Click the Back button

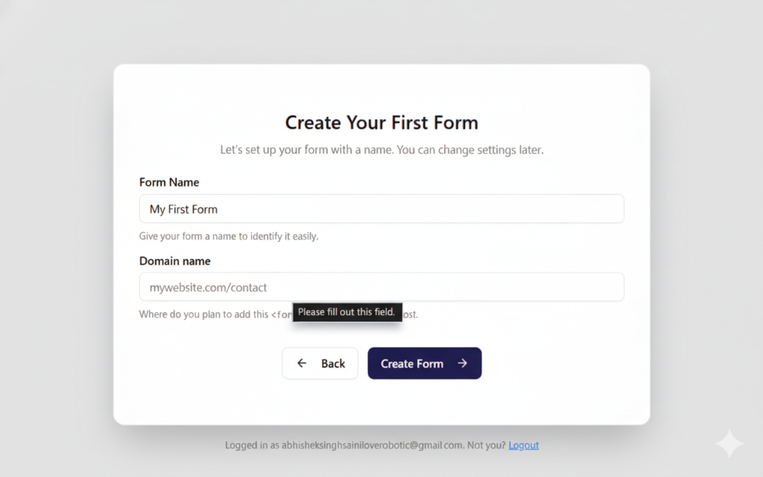[x=320, y=363]
